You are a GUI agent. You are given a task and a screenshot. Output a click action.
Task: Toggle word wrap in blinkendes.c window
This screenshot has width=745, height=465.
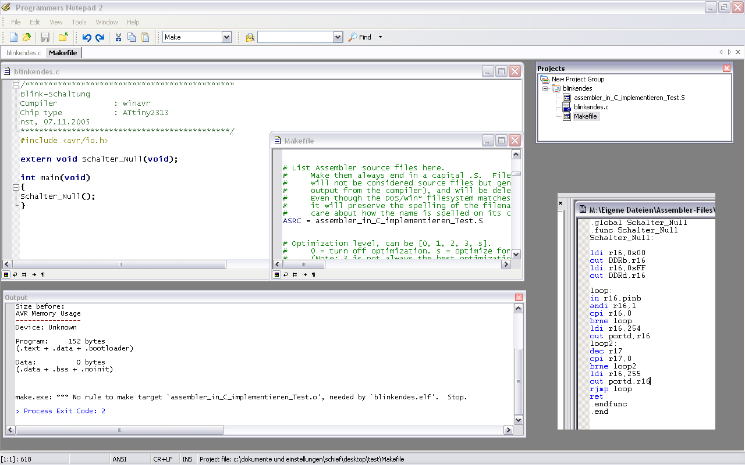point(15,274)
